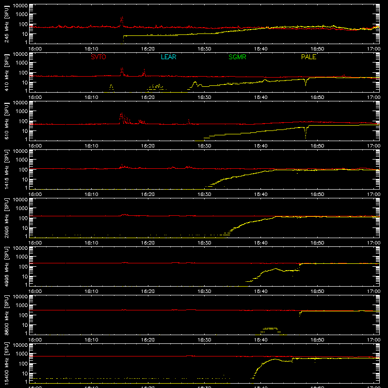
Task: Select the 8800 MHz [SFU] axis label
Action: pos(7,315)
